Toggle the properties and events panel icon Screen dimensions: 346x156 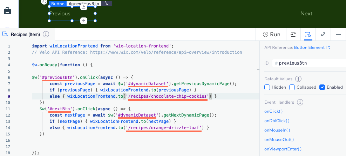(x=308, y=35)
